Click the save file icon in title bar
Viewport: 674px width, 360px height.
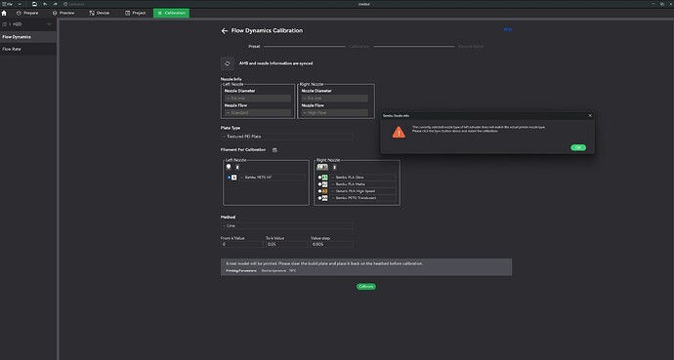34,4
